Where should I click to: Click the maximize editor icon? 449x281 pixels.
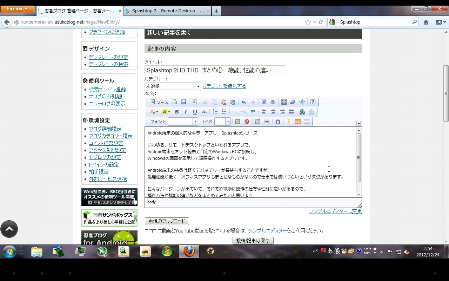[x=302, y=102]
